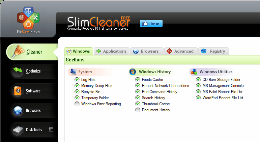This screenshot has width=260, height=142.
Task: Uncheck MS Paint Recent File List
Action: coord(199,91)
